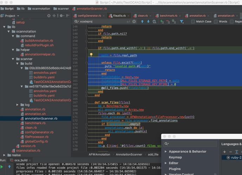The width and height of the screenshot is (242, 175).
Task: Open the configGenerator.rb editor tab
Action: [x=89, y=16]
